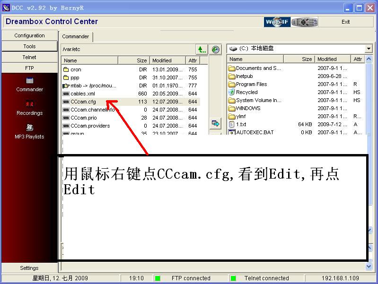Click the green FTP status indicator
Viewport: 378px width, 284px height.
(x=158, y=278)
